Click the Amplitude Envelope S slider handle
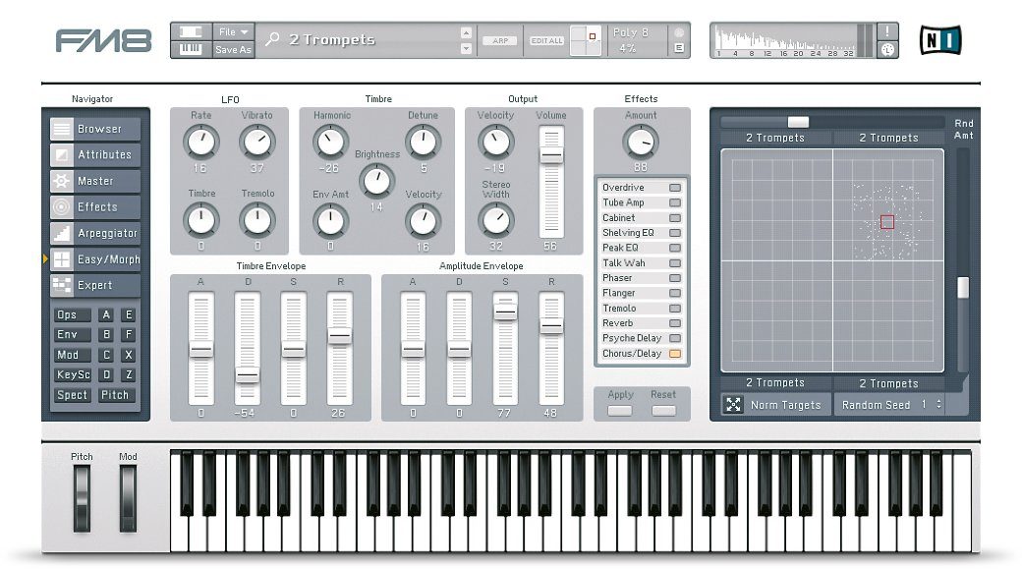1022x569 pixels. pos(505,313)
